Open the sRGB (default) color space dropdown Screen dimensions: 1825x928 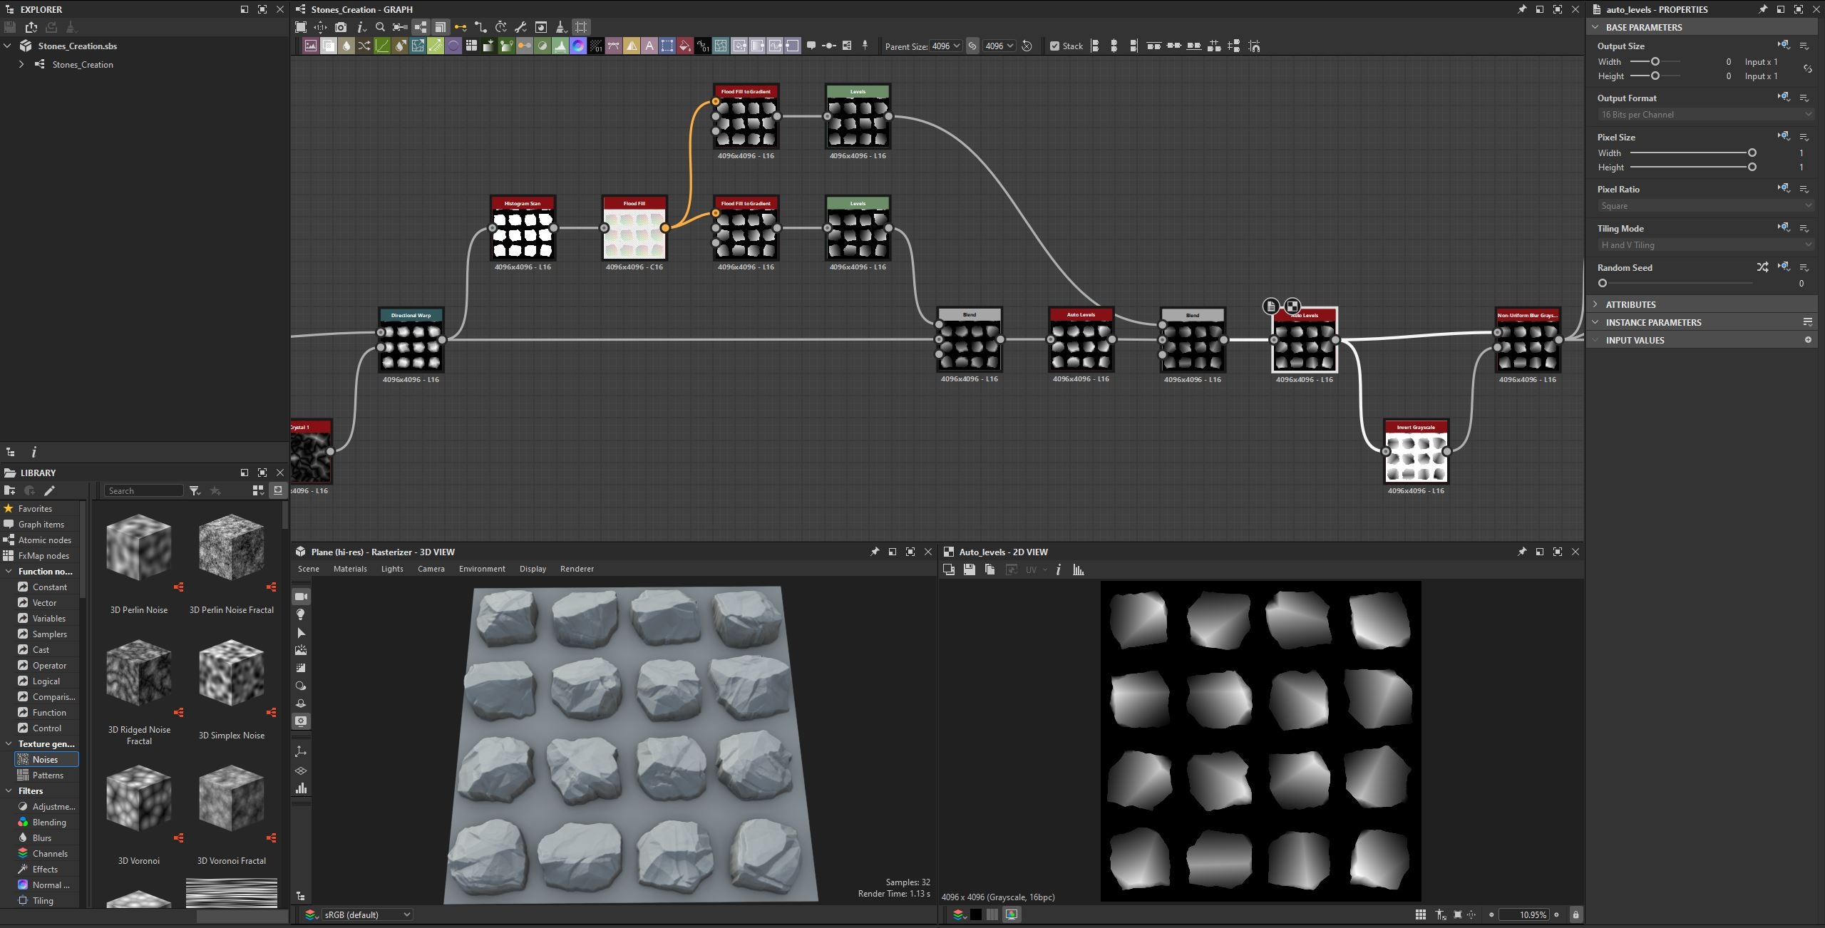[366, 914]
